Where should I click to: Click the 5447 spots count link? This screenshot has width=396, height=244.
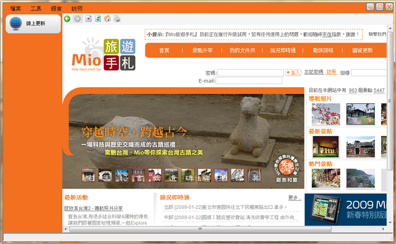(379, 90)
